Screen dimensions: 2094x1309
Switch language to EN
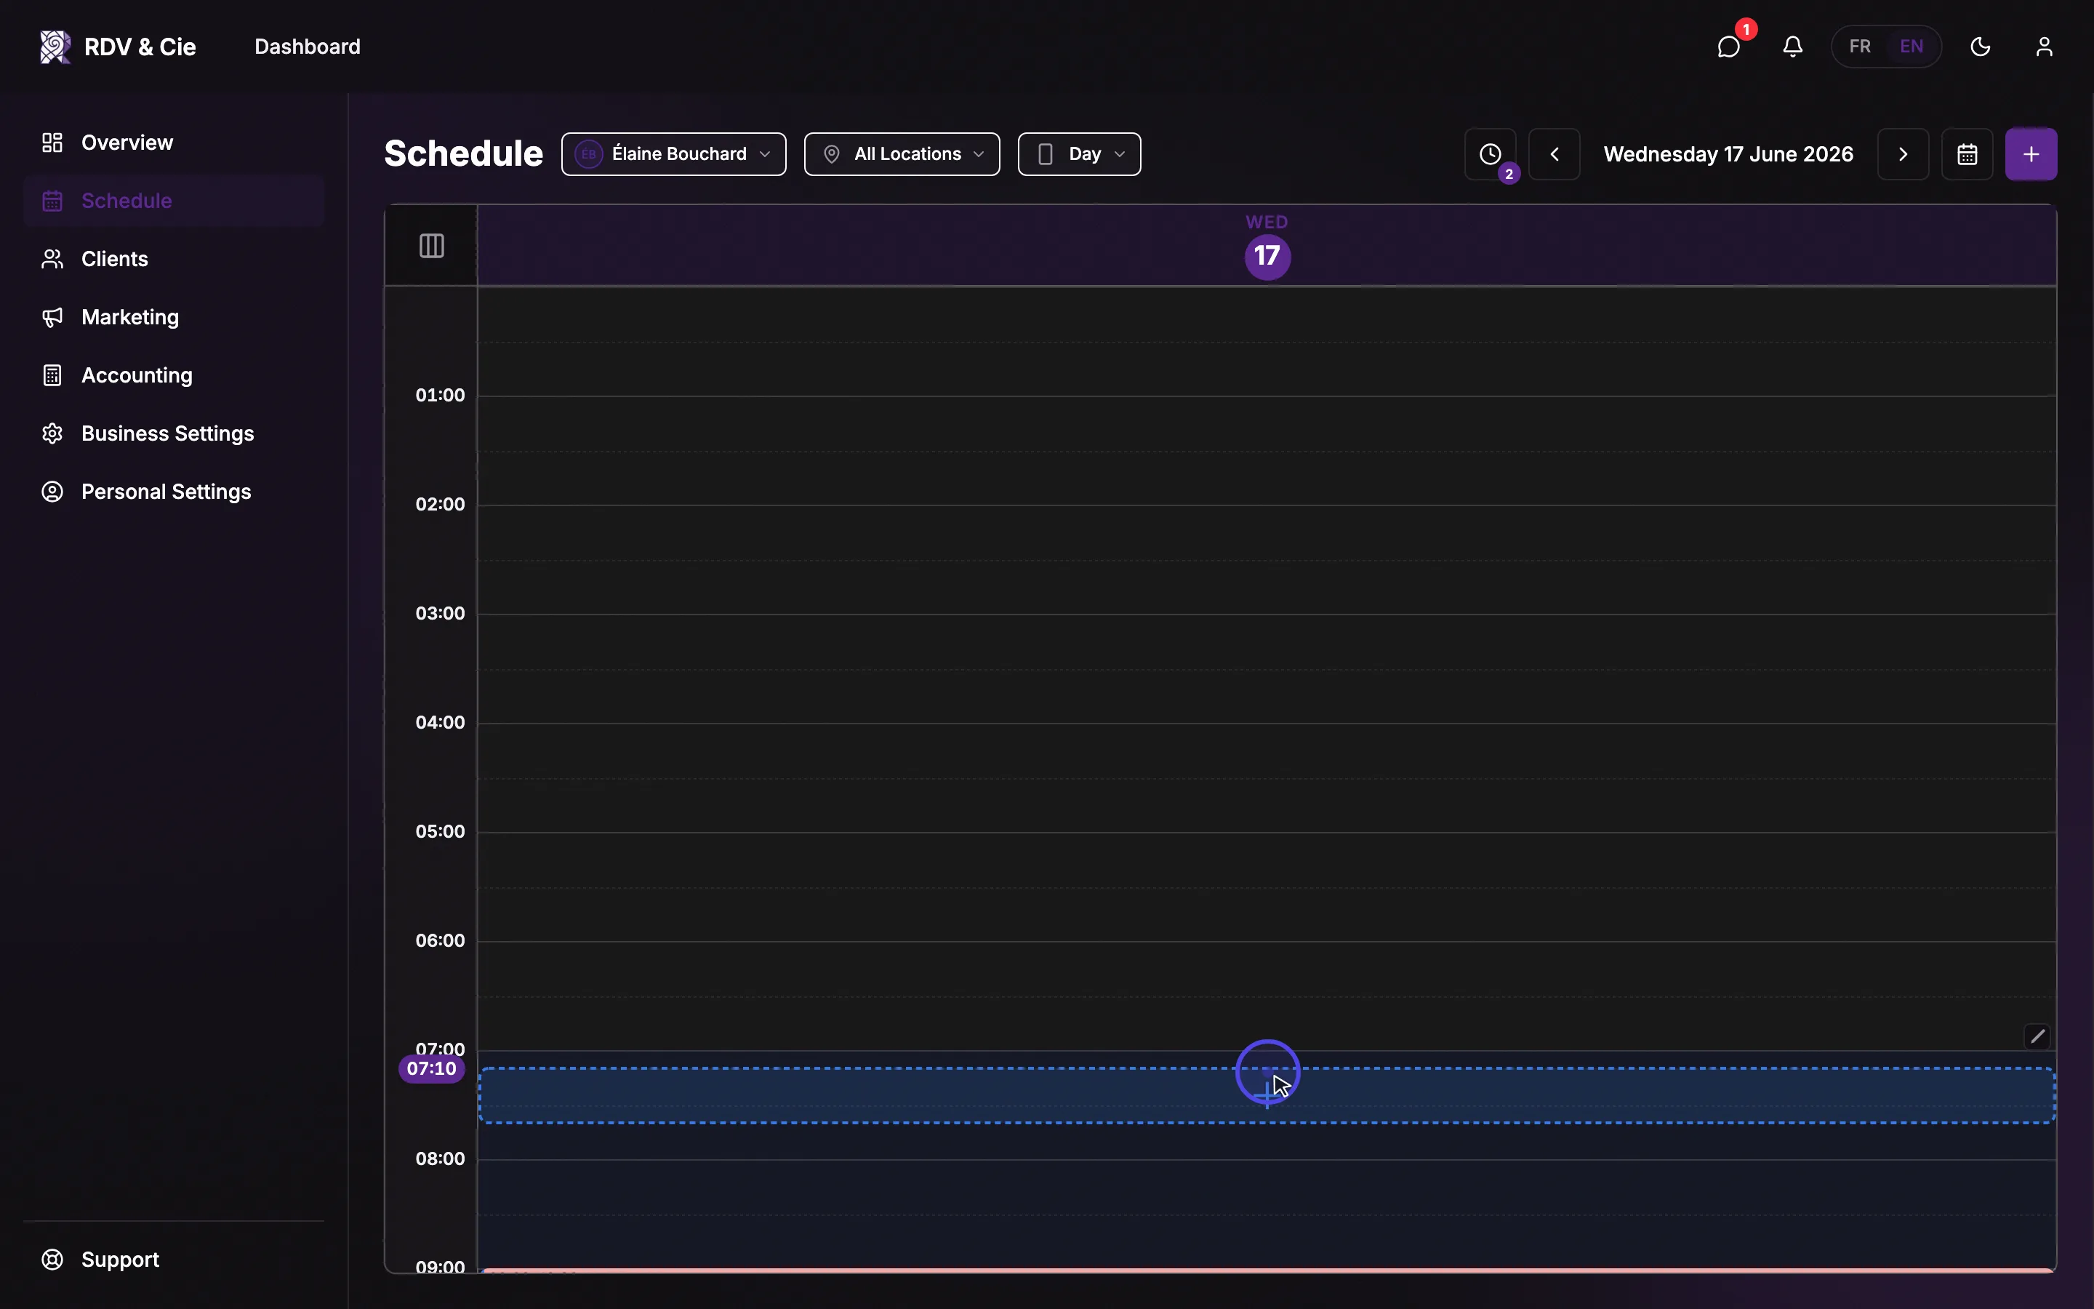1912,47
